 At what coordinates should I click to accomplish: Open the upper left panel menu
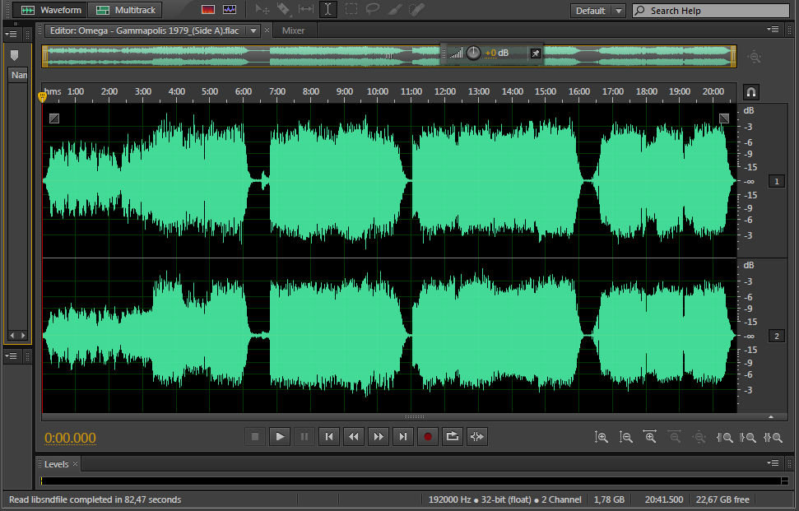point(11,34)
